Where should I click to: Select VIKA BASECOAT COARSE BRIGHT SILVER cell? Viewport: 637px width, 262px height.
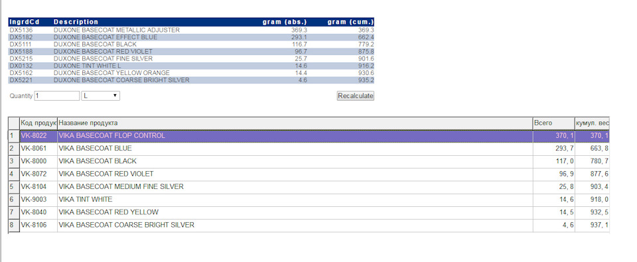coord(295,225)
